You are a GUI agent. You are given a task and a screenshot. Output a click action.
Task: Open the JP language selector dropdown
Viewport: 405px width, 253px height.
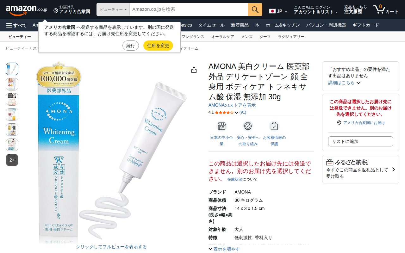point(278,11)
